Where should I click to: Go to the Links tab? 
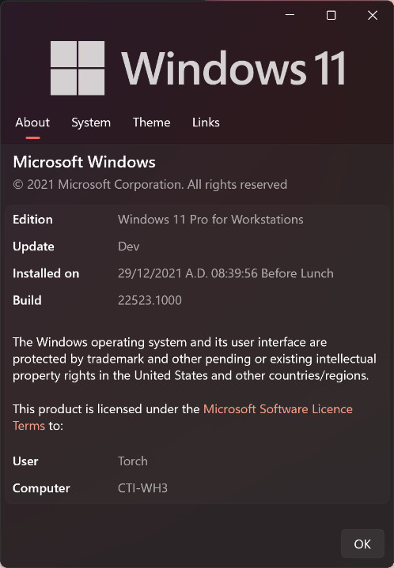pos(206,122)
